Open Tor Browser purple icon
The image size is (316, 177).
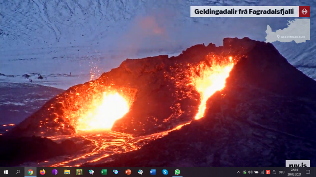[x=55, y=172]
